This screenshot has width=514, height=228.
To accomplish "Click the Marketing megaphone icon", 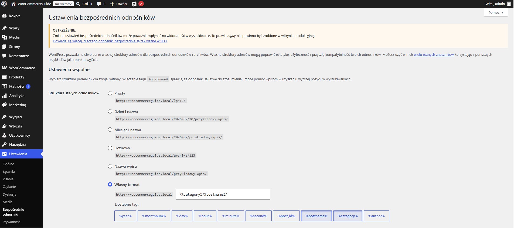I will tap(4, 105).
